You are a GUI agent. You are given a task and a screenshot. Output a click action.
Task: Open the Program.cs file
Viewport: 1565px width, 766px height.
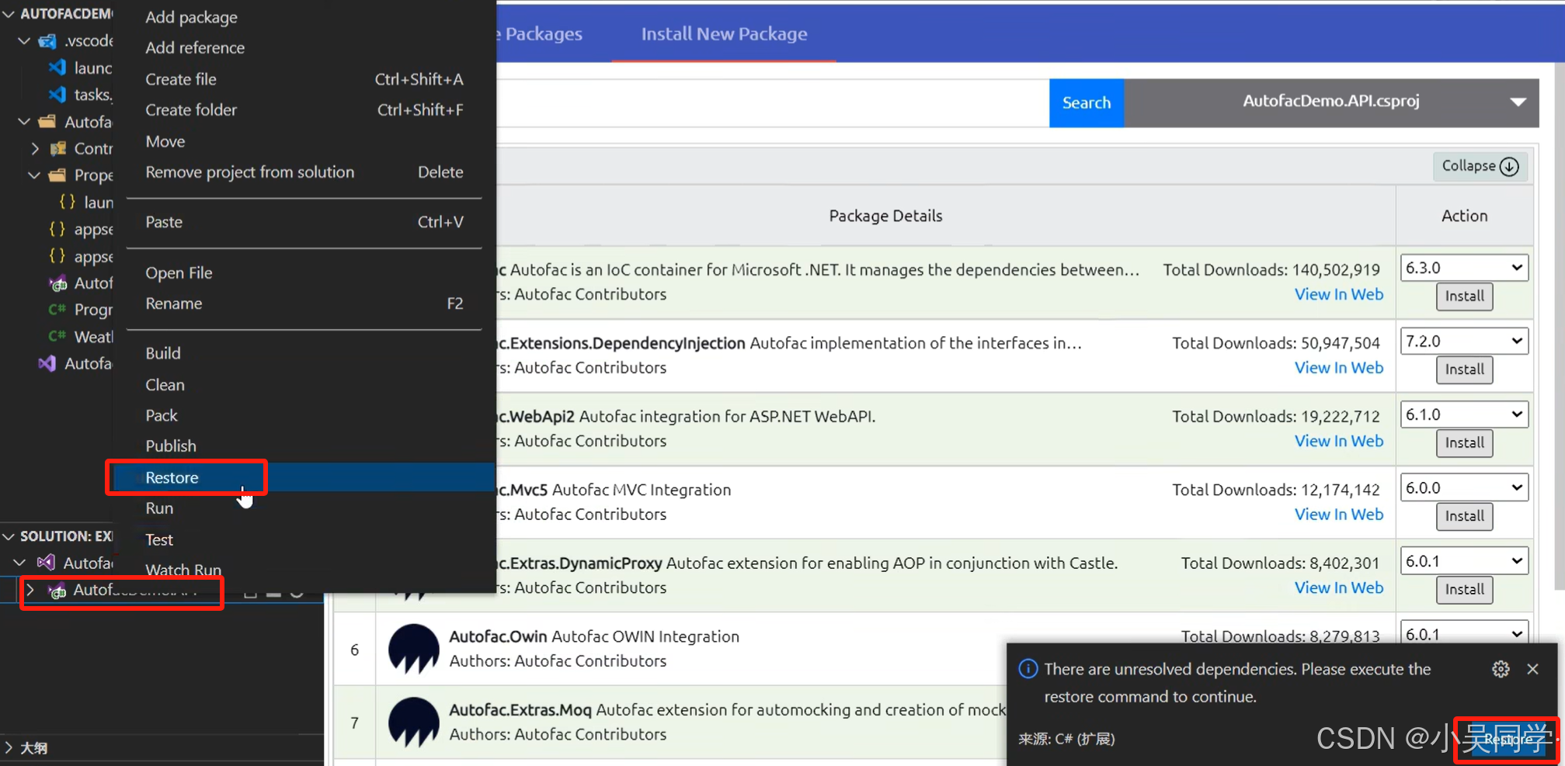80,310
